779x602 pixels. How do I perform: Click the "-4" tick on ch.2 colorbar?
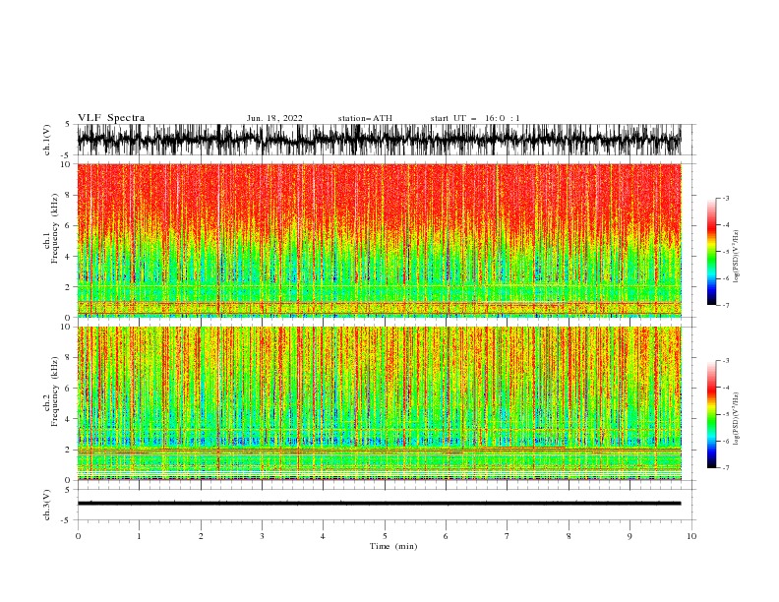click(725, 388)
